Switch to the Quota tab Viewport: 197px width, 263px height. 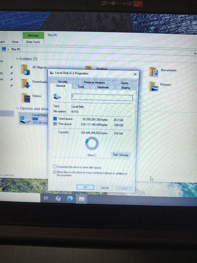[124, 83]
